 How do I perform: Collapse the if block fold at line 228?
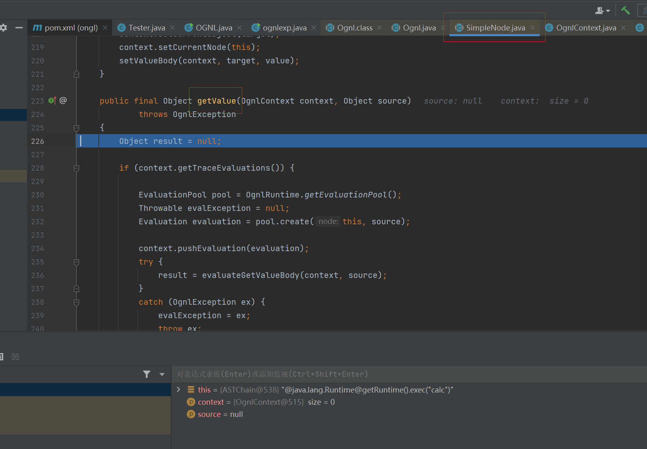tap(76, 168)
